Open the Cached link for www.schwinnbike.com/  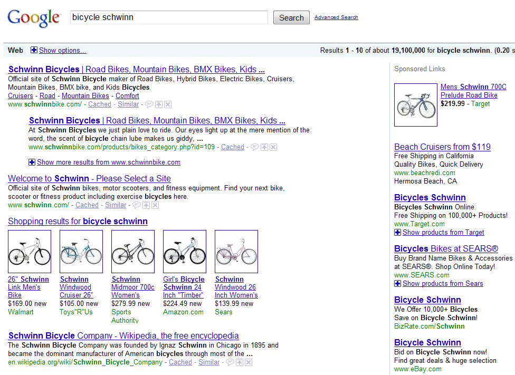tap(100, 104)
